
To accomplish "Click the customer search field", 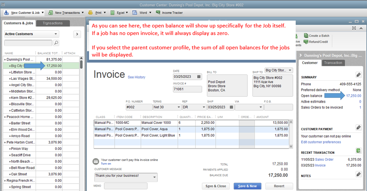I will point(28,43).
